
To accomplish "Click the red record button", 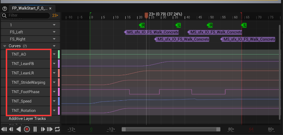I will (27, 129).
